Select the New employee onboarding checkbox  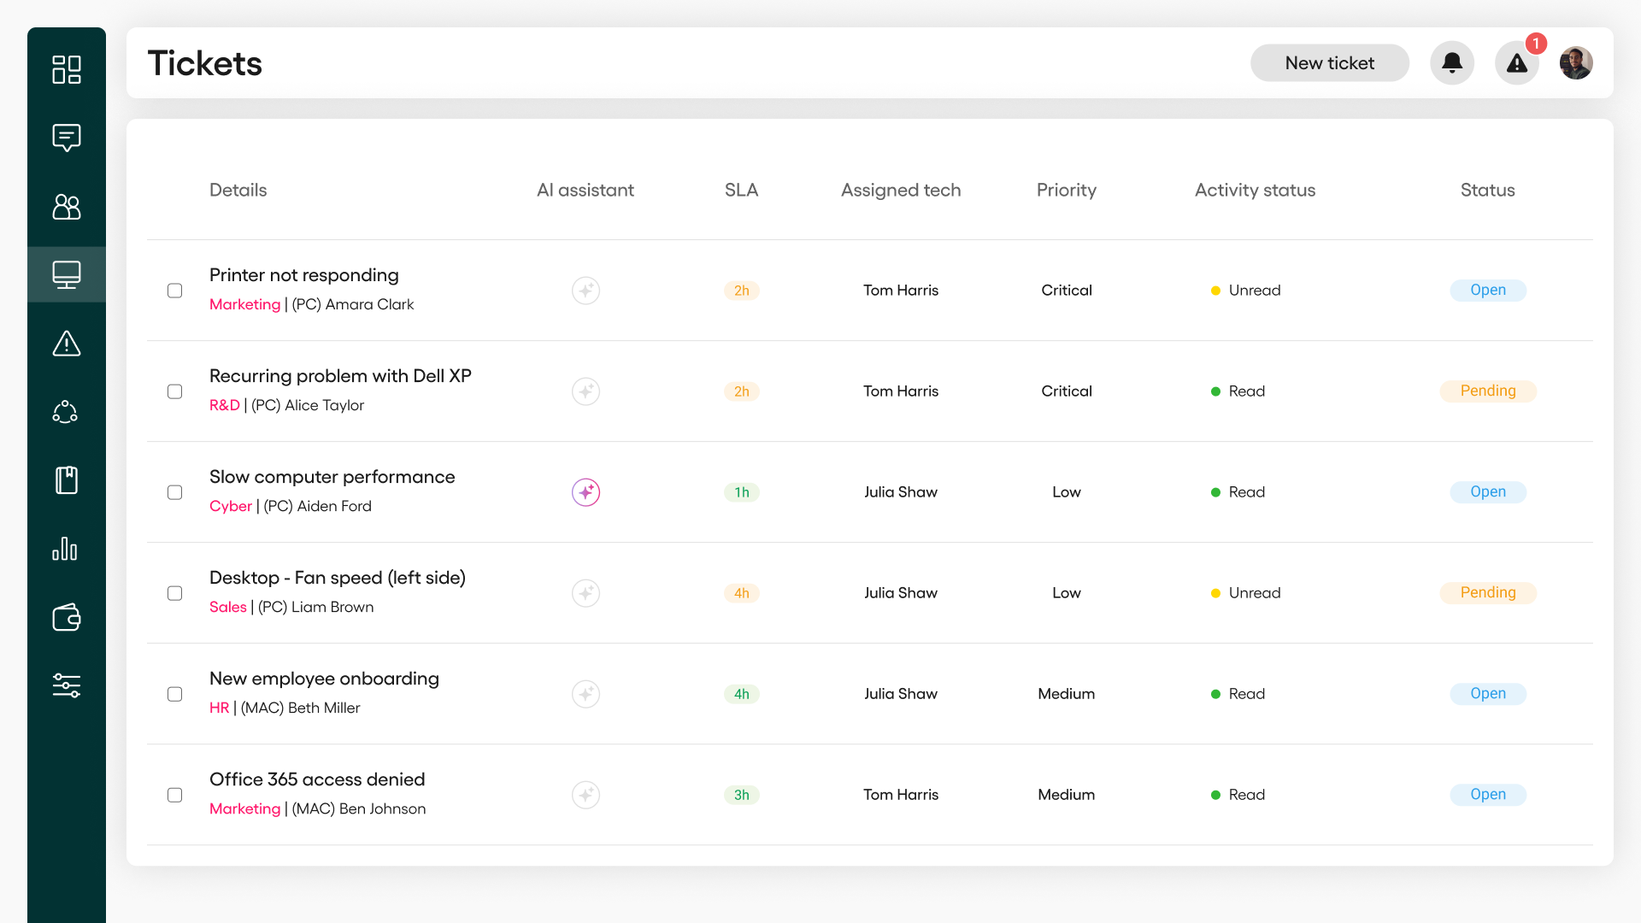point(174,694)
